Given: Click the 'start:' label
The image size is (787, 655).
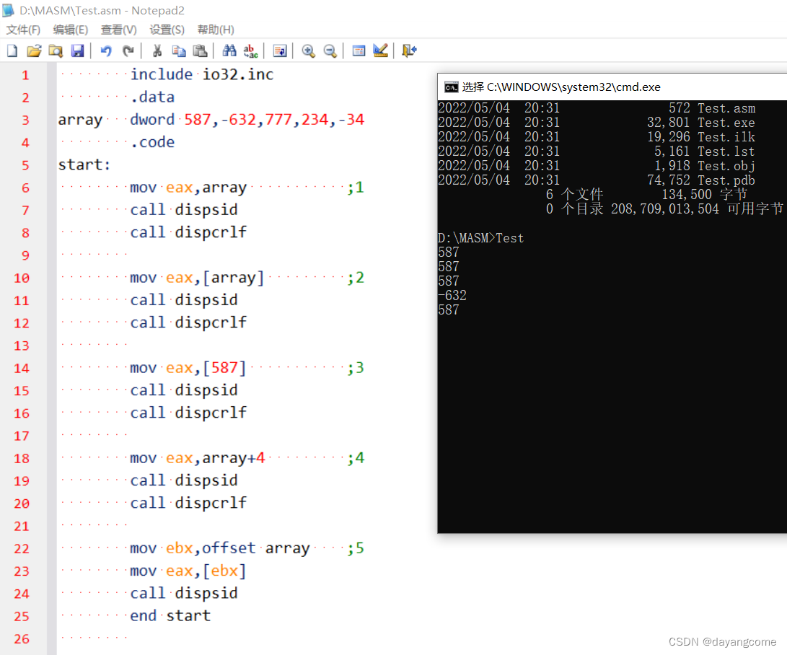Looking at the screenshot, I should 84,164.
